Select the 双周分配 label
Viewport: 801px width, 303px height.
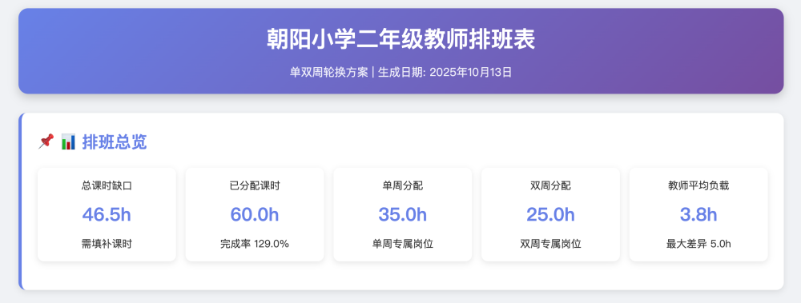coord(551,185)
